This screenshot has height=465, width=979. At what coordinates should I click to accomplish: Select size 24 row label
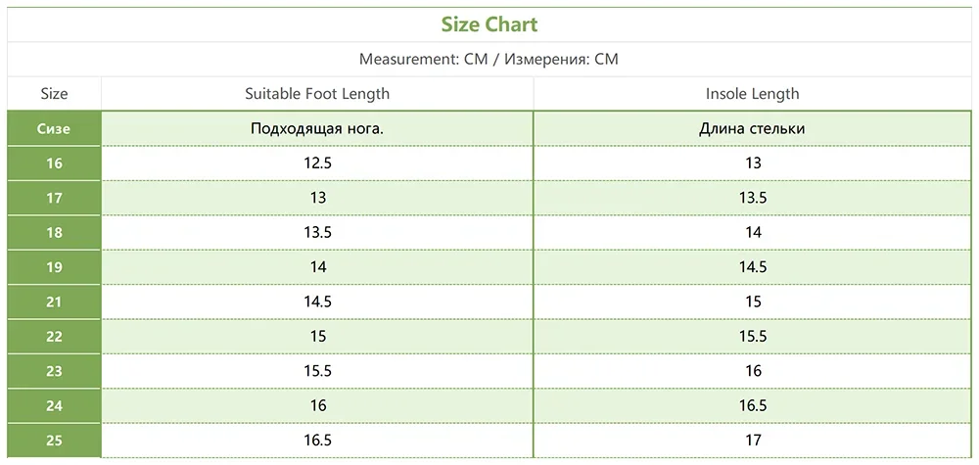click(x=54, y=405)
